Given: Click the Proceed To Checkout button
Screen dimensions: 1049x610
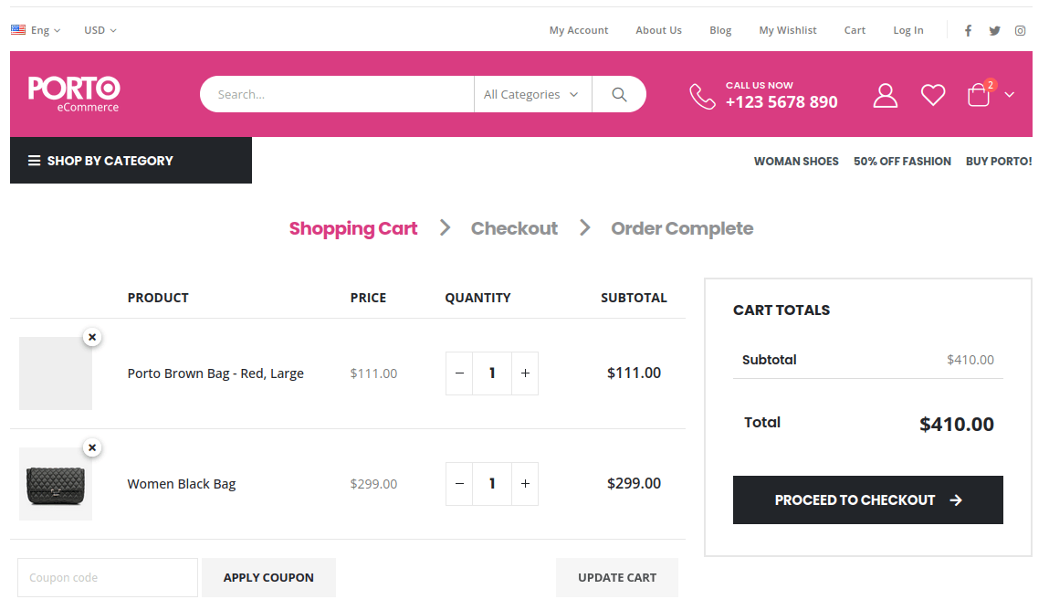Looking at the screenshot, I should click(867, 500).
